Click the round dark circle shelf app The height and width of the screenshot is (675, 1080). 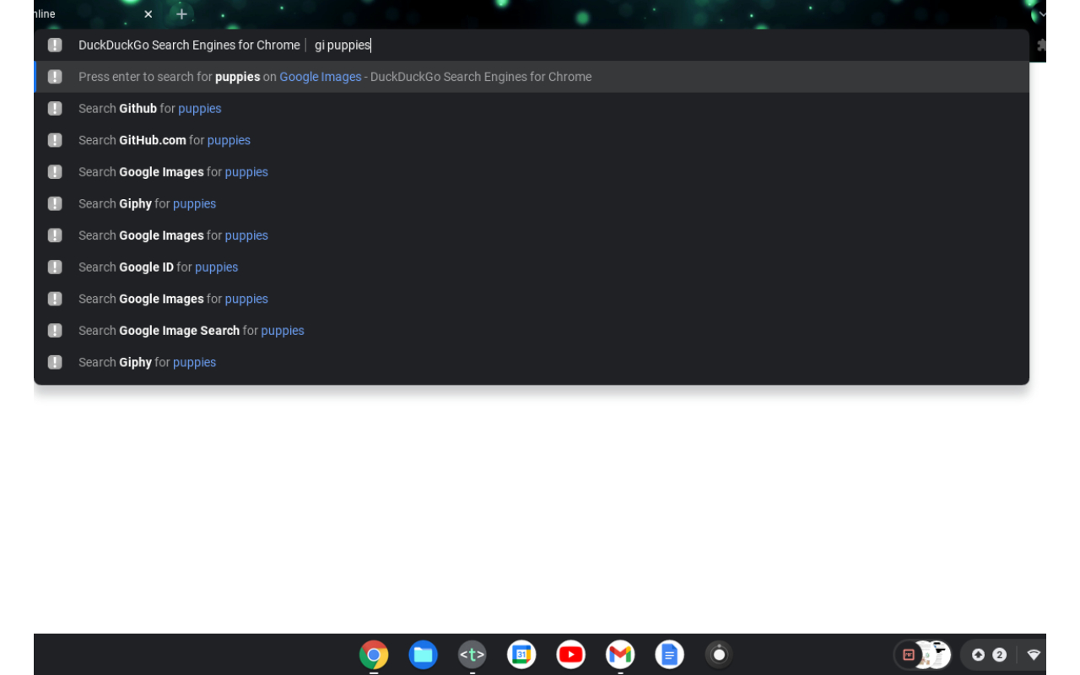[719, 655]
